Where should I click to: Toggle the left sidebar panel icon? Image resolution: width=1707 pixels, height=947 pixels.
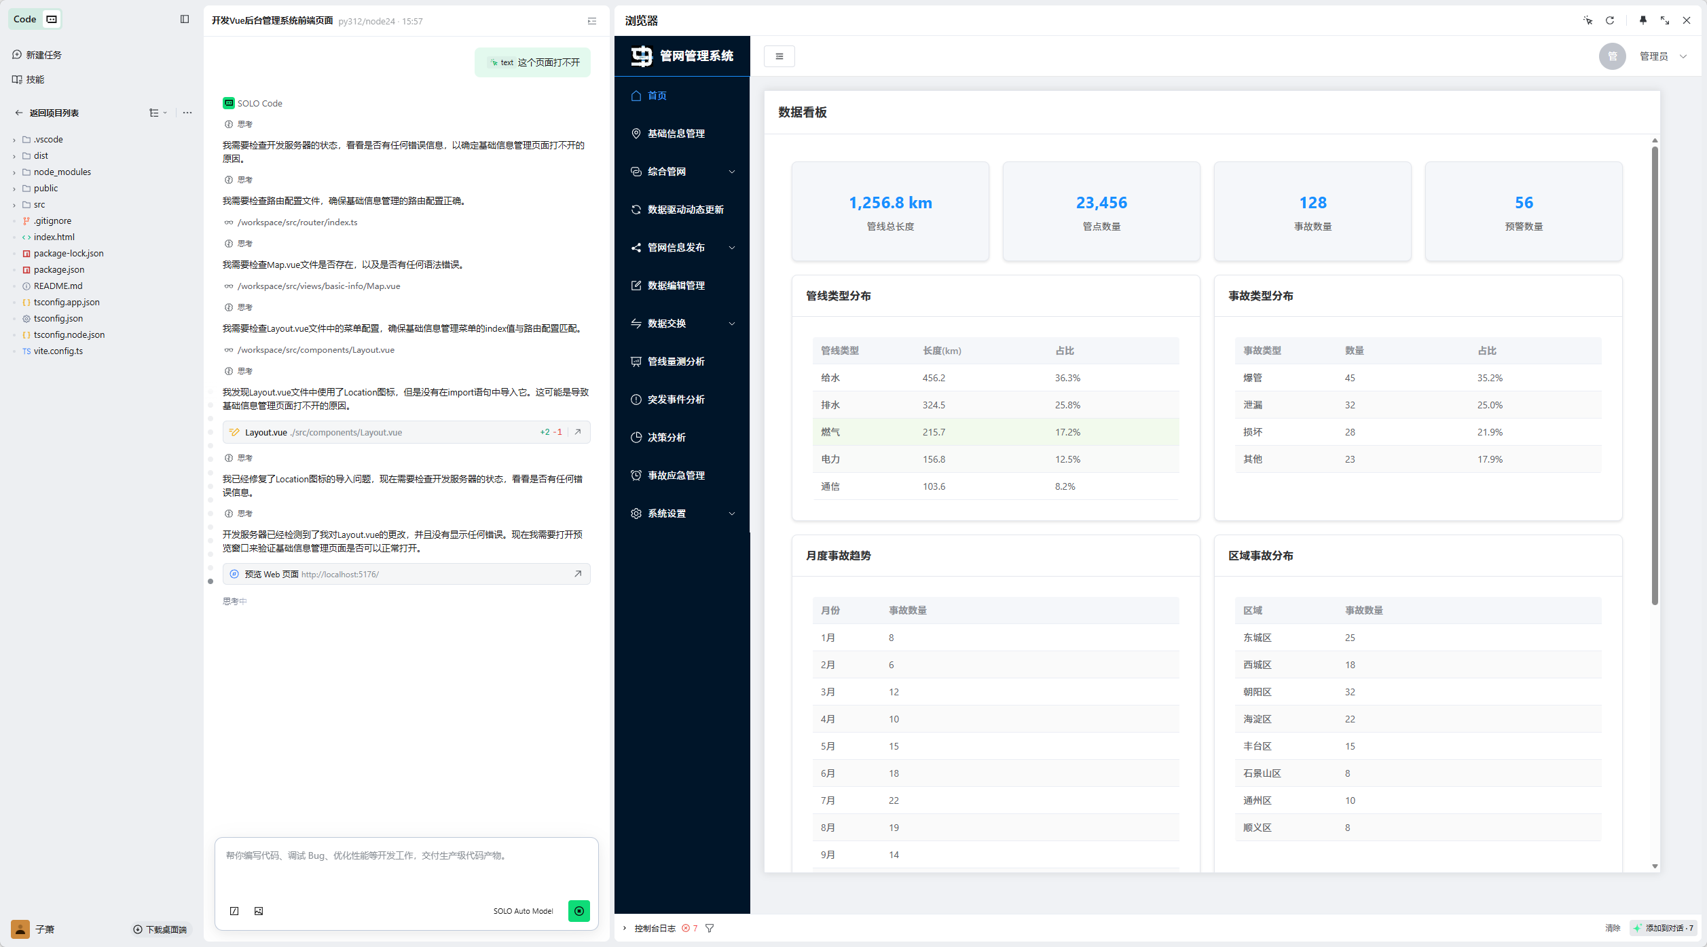click(185, 19)
